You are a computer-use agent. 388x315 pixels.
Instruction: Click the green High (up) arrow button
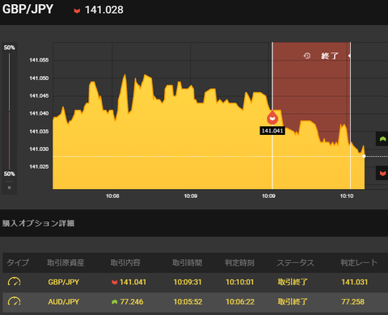pyautogui.click(x=382, y=139)
